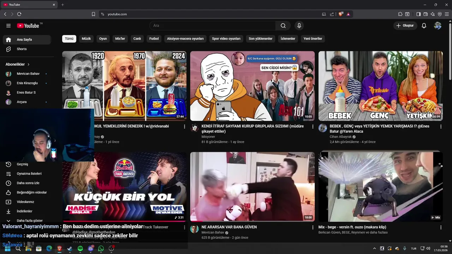Open the Brave VPN shield icon

(x=440, y=14)
